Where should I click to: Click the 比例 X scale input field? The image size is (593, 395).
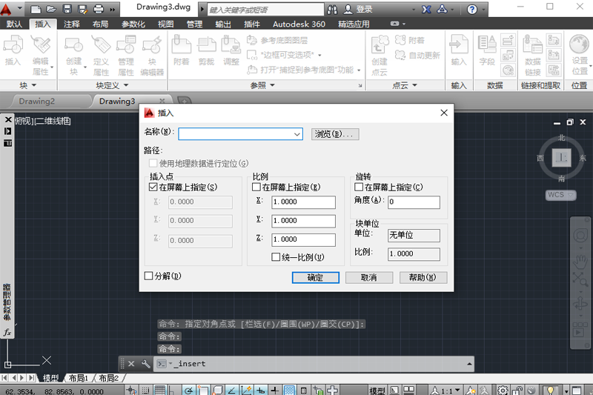tap(303, 202)
